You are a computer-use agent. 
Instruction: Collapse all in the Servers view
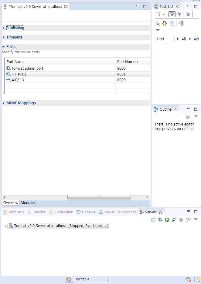pyautogui.click(x=153, y=220)
